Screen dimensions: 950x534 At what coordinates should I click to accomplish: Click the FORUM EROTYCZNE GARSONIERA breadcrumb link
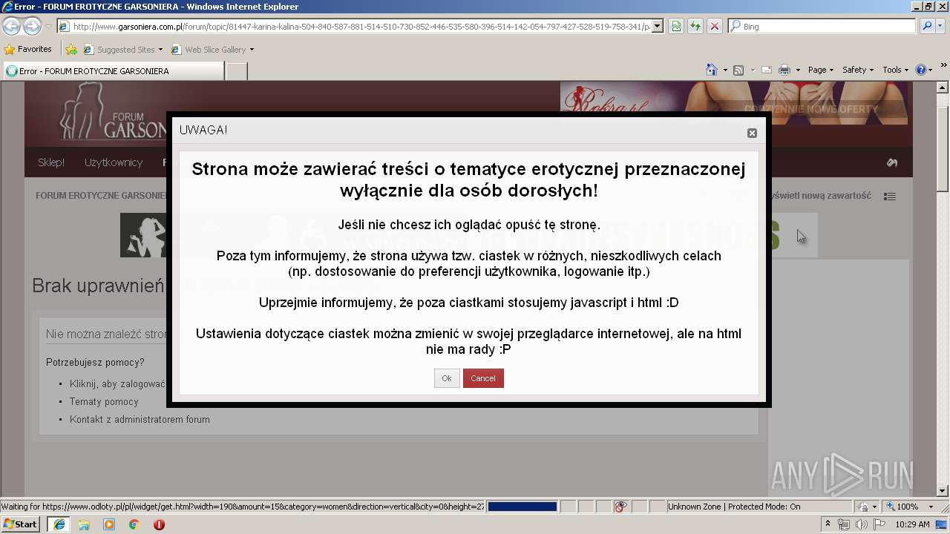pos(101,196)
